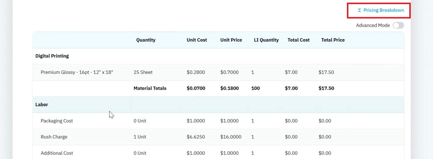433x159 pixels.
Task: Select the Additional Cost labor row
Action: click(x=218, y=153)
